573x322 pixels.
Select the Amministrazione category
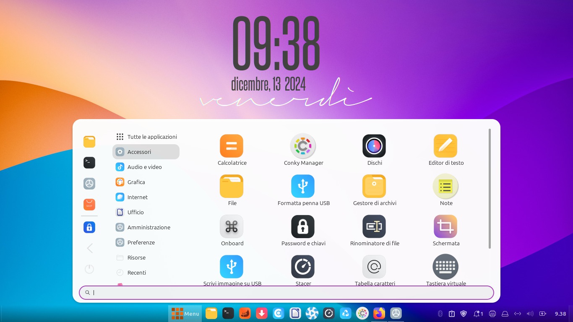pos(146,227)
